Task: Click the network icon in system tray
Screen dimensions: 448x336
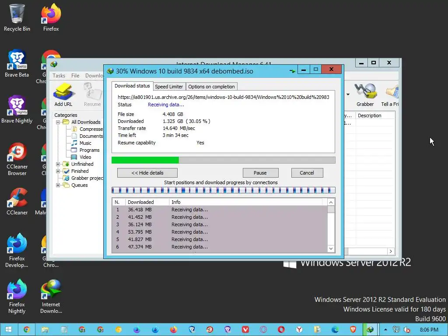Action: coord(396,330)
